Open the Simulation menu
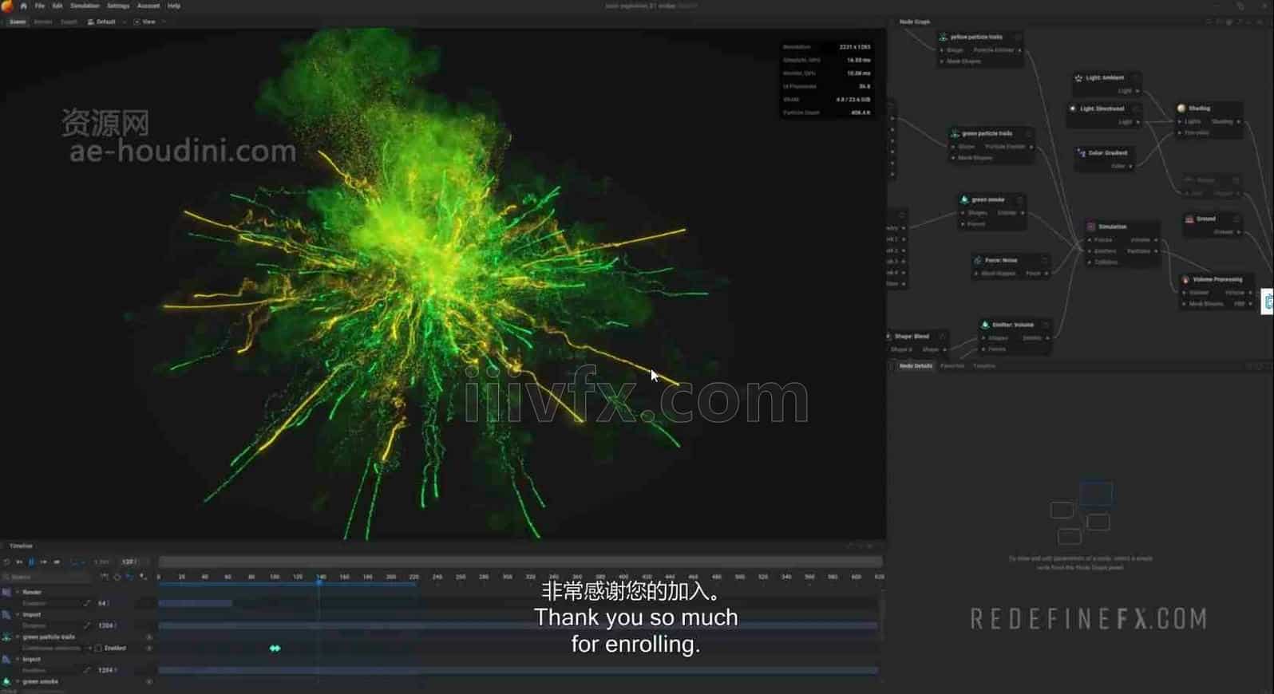 [85, 6]
